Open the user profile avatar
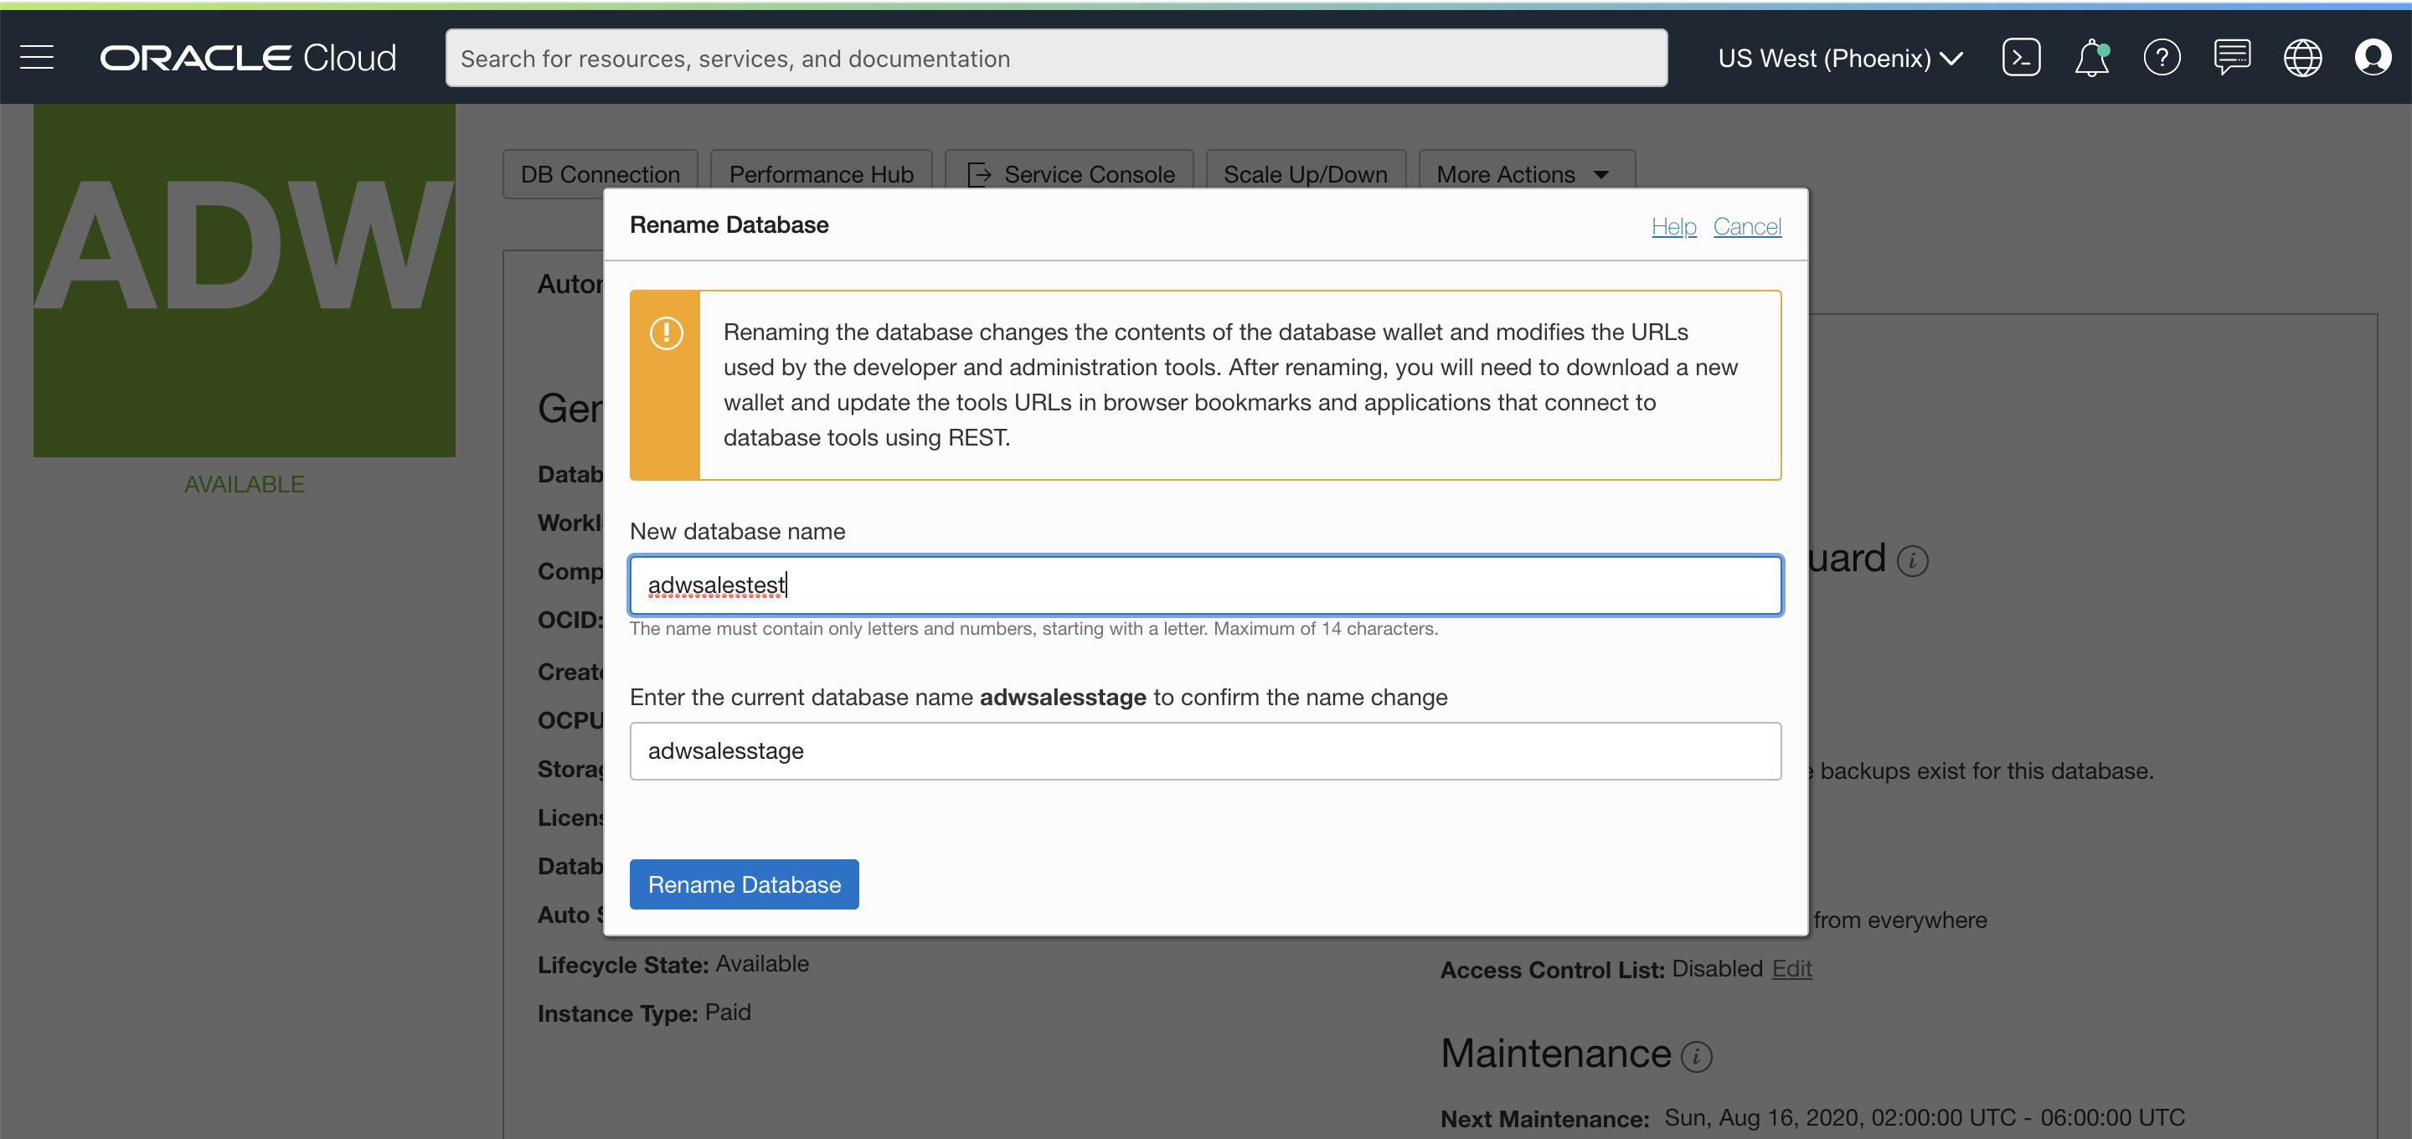The height and width of the screenshot is (1139, 2412). (x=2372, y=58)
